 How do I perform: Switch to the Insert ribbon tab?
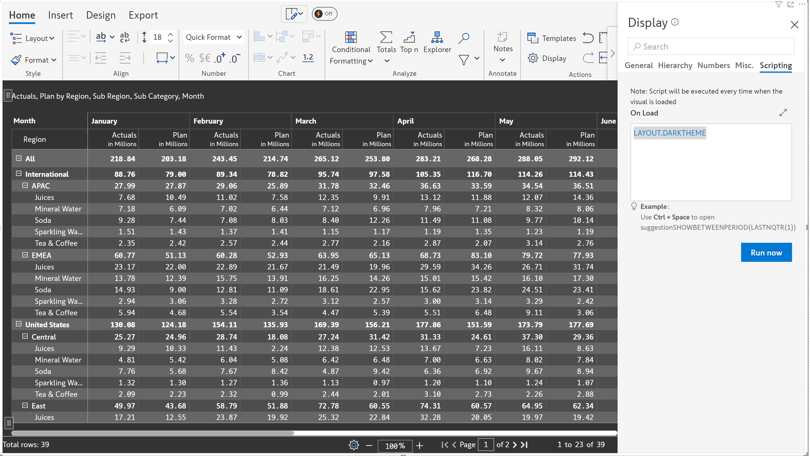[60, 15]
